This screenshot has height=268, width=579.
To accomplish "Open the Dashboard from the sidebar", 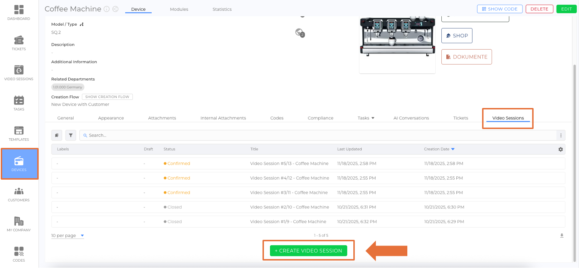I will [x=19, y=12].
